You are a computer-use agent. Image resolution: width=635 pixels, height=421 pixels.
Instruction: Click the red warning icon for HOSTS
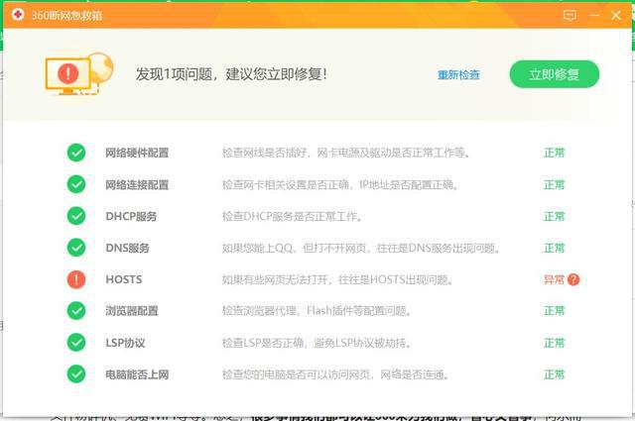coord(76,279)
